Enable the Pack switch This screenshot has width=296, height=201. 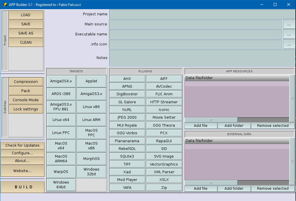coord(26,91)
